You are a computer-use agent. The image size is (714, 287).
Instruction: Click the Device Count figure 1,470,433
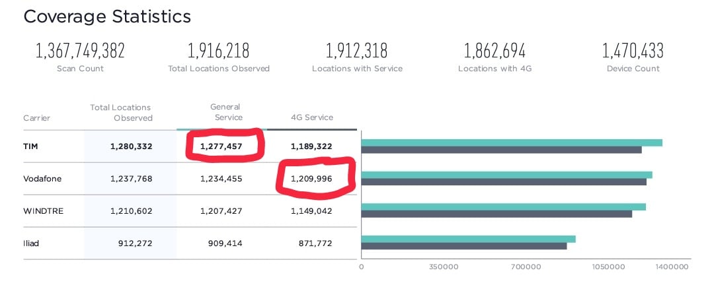(633, 51)
